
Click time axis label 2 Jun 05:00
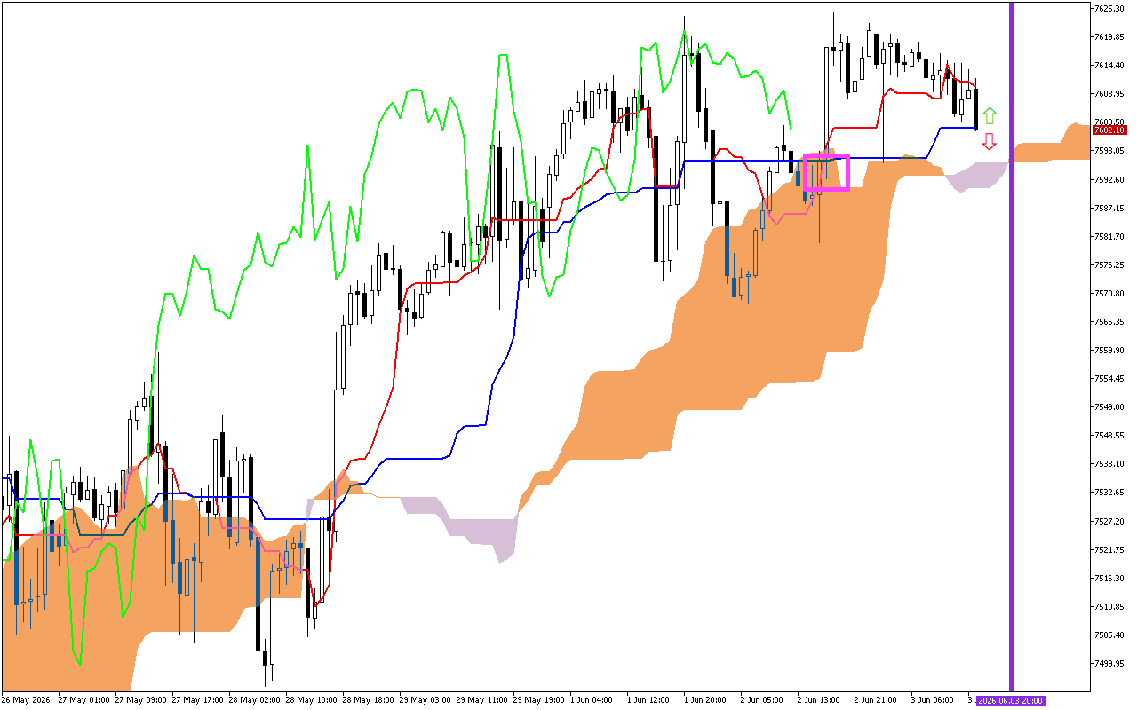763,699
